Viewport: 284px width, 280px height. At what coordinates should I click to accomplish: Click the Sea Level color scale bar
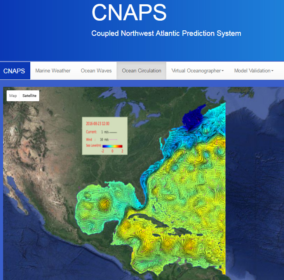tap(112, 146)
